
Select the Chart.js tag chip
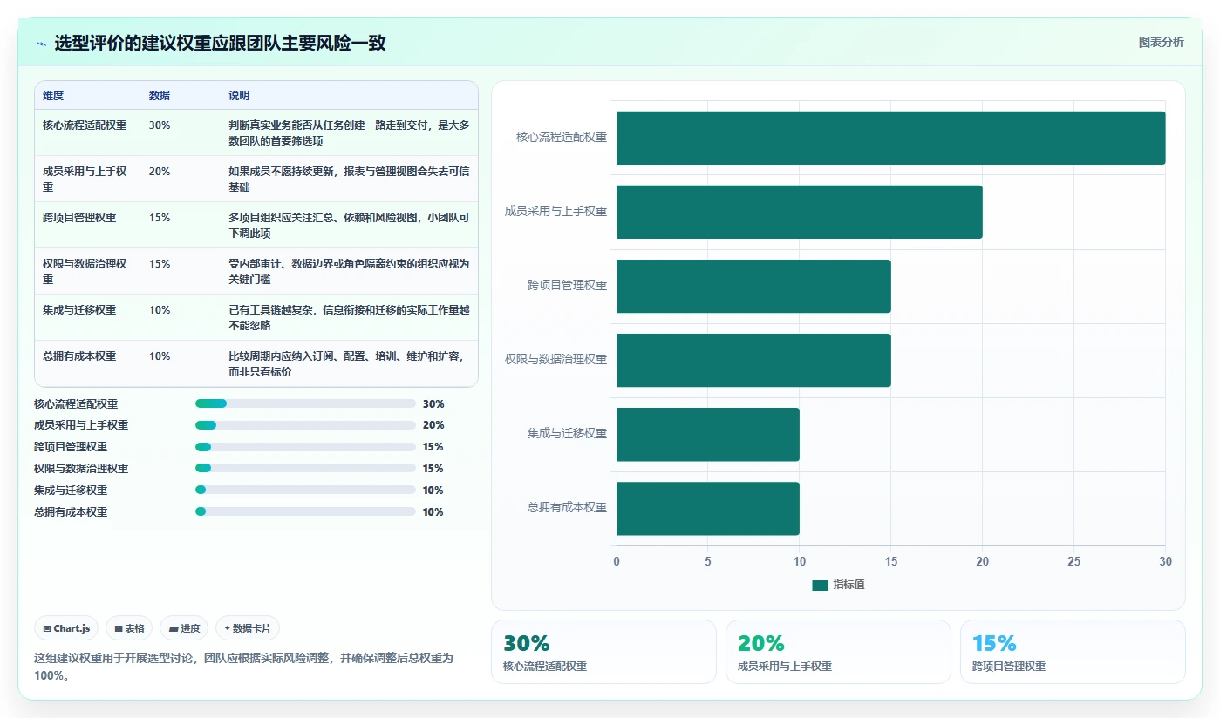click(66, 628)
